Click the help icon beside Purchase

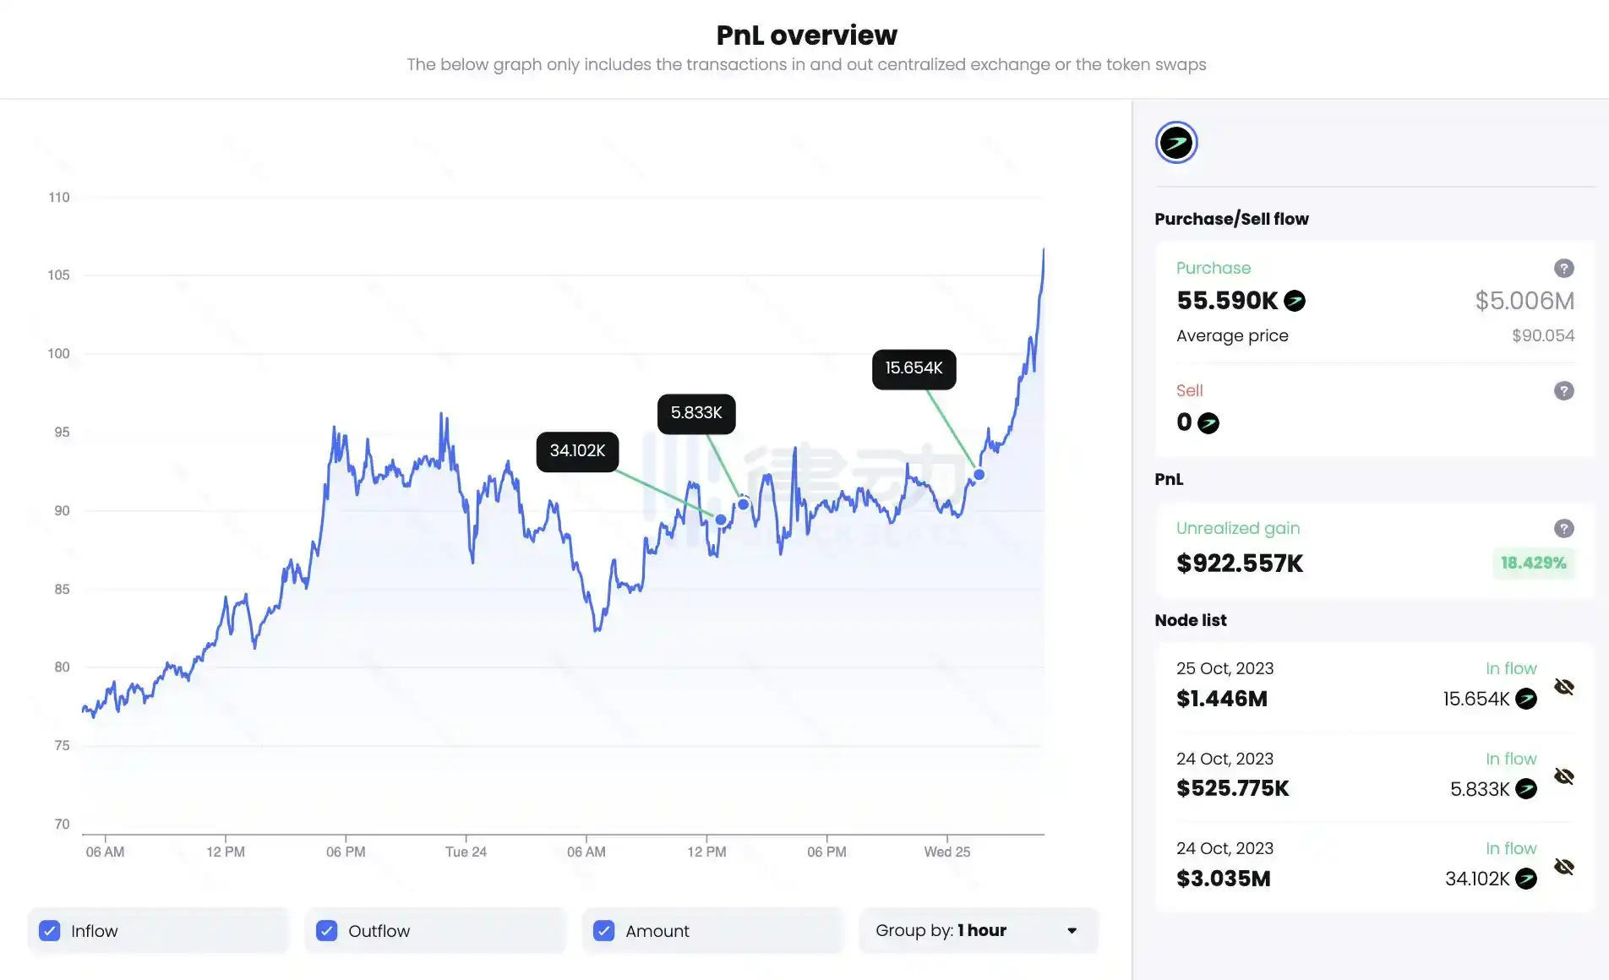click(x=1563, y=268)
